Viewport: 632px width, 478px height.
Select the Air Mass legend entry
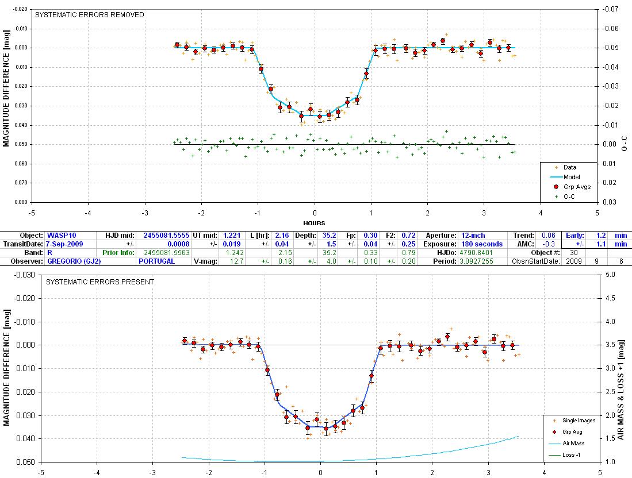click(x=567, y=444)
